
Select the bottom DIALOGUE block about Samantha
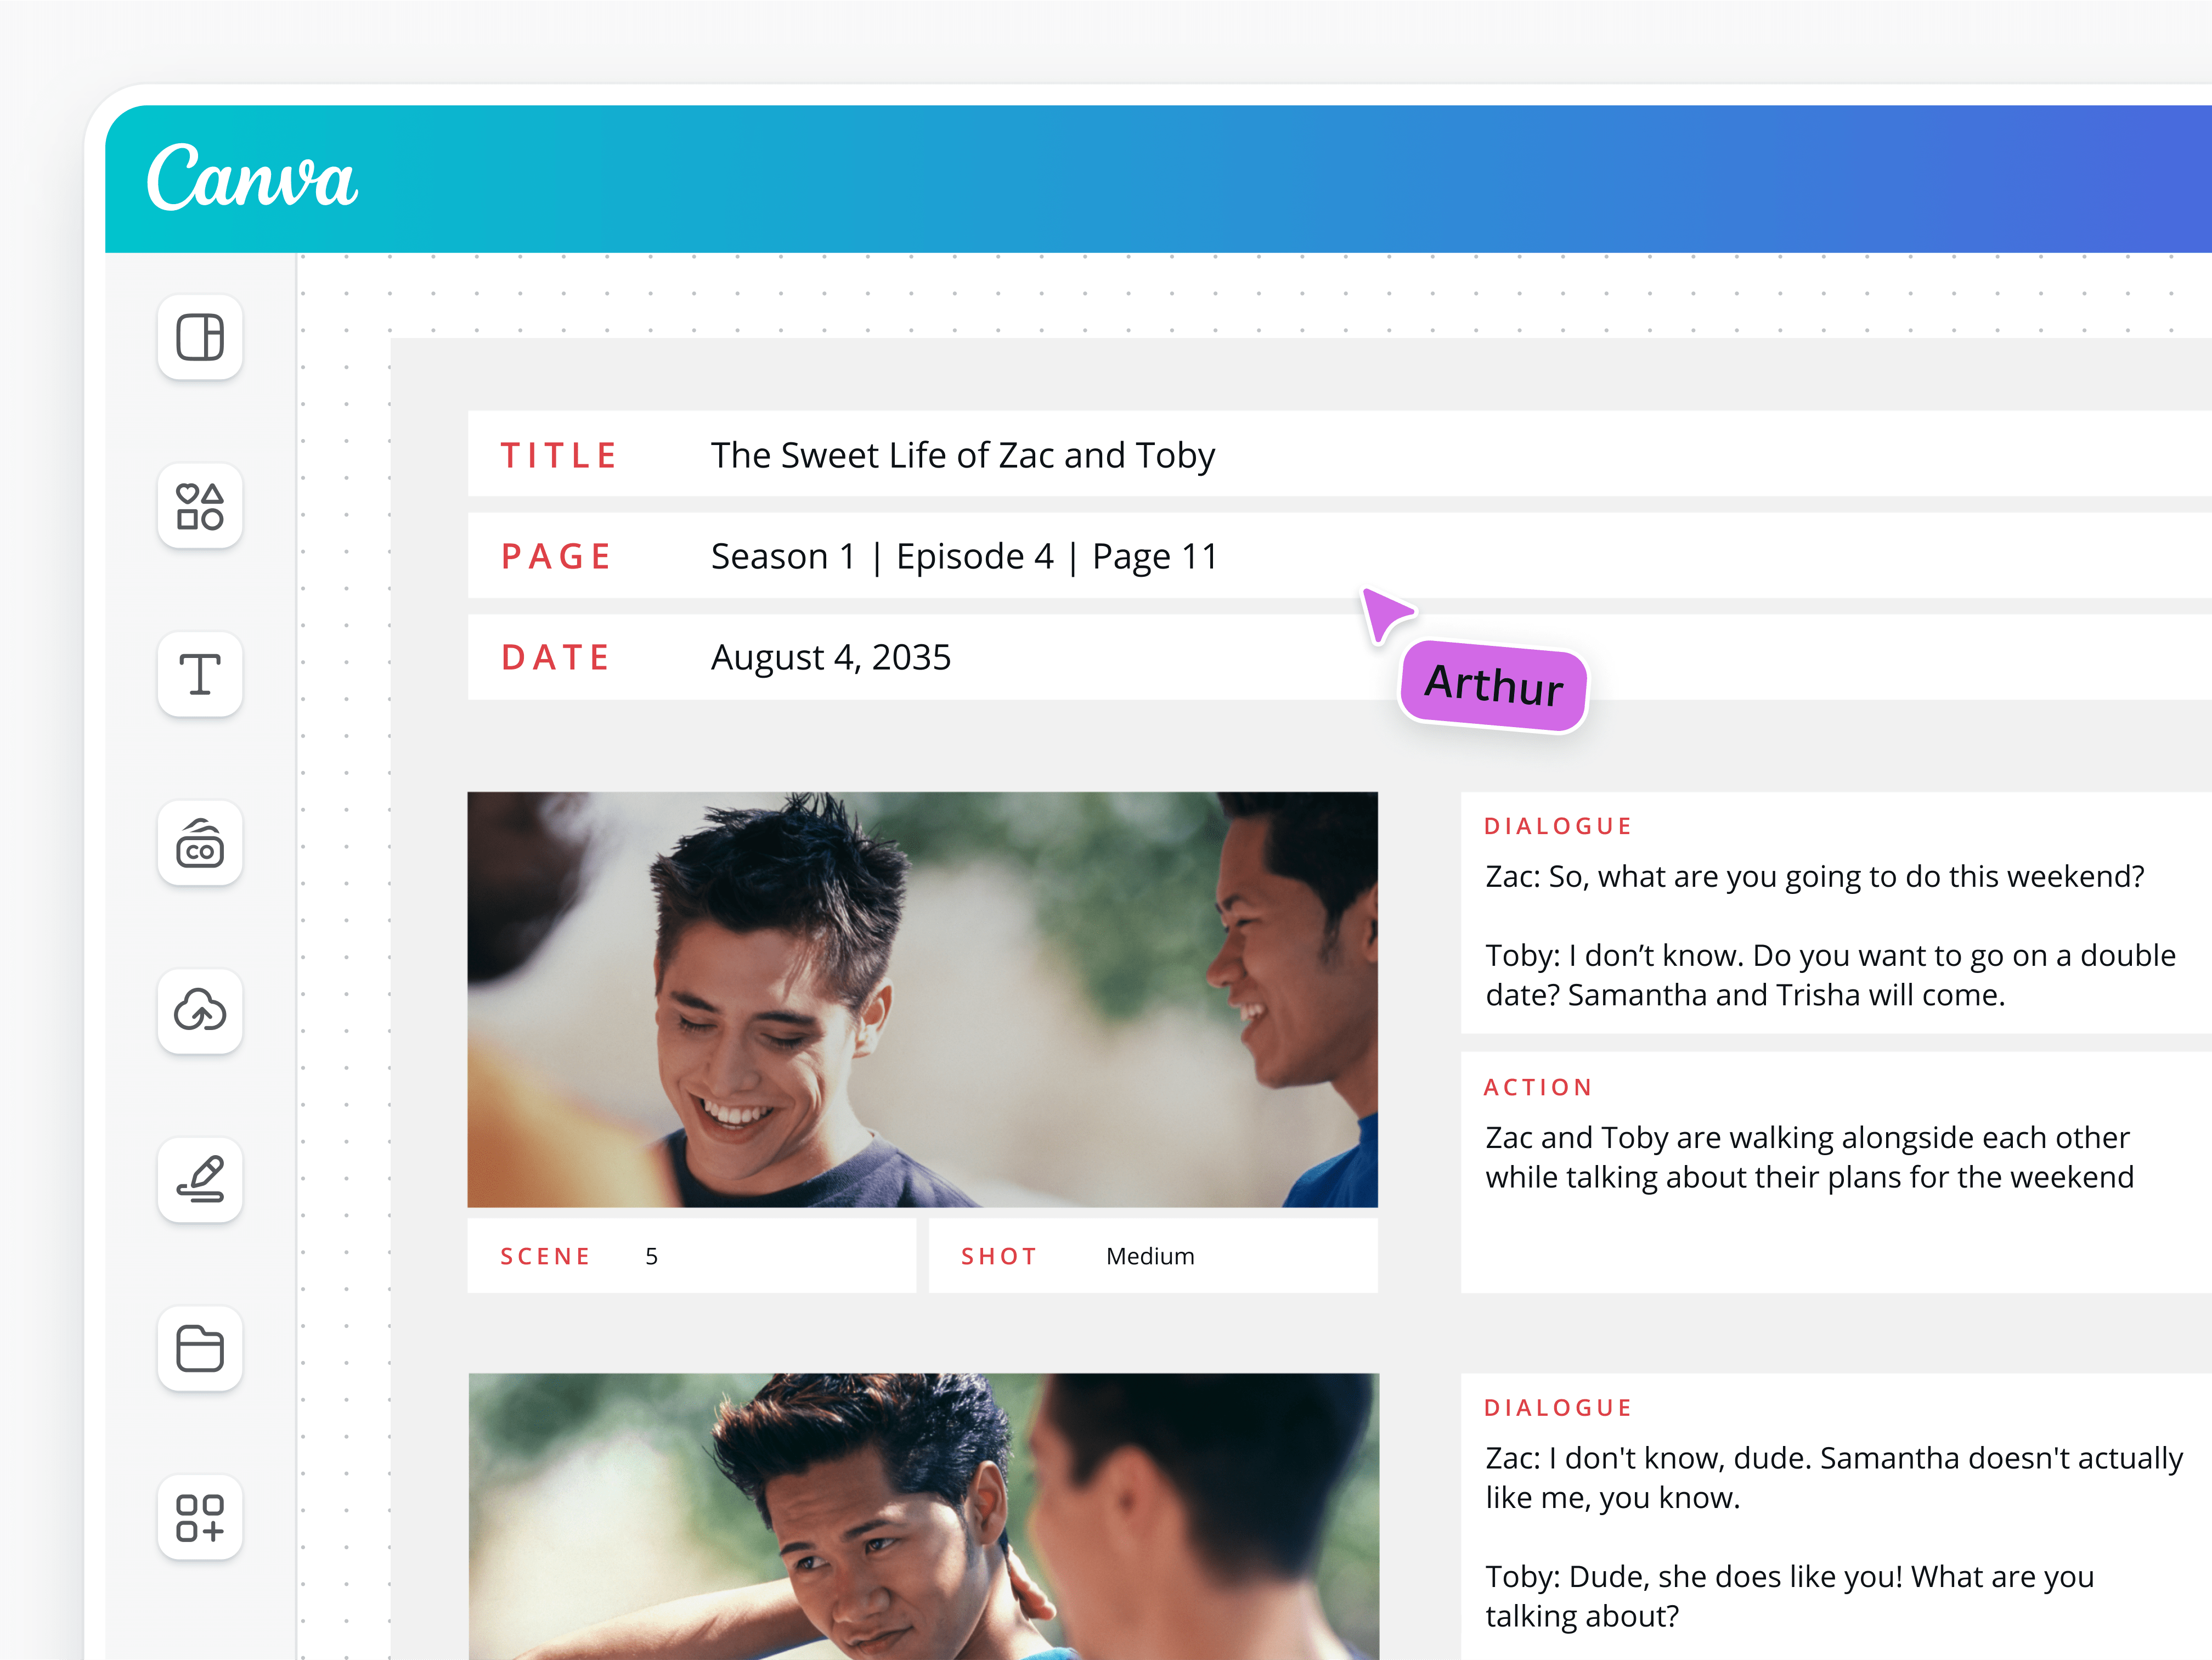pyautogui.click(x=1830, y=1520)
